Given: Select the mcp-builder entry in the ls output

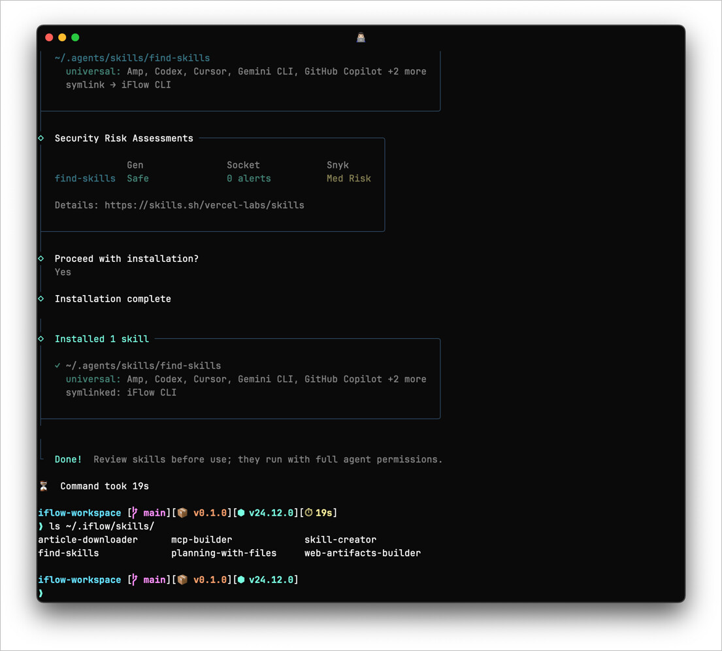Looking at the screenshot, I should tap(201, 539).
